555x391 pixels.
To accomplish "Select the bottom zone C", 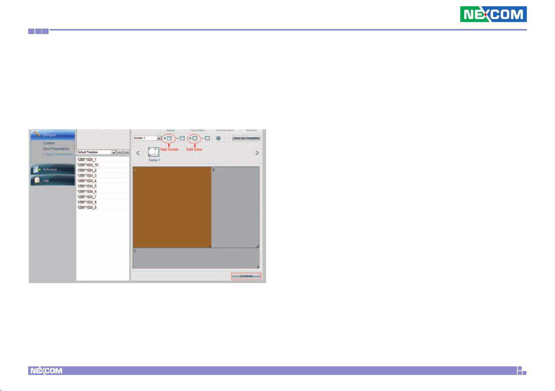I will point(196,258).
